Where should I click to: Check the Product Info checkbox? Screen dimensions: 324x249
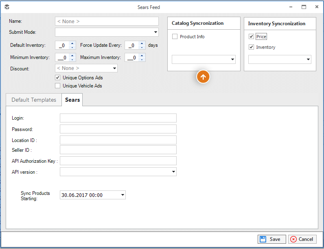[175, 37]
